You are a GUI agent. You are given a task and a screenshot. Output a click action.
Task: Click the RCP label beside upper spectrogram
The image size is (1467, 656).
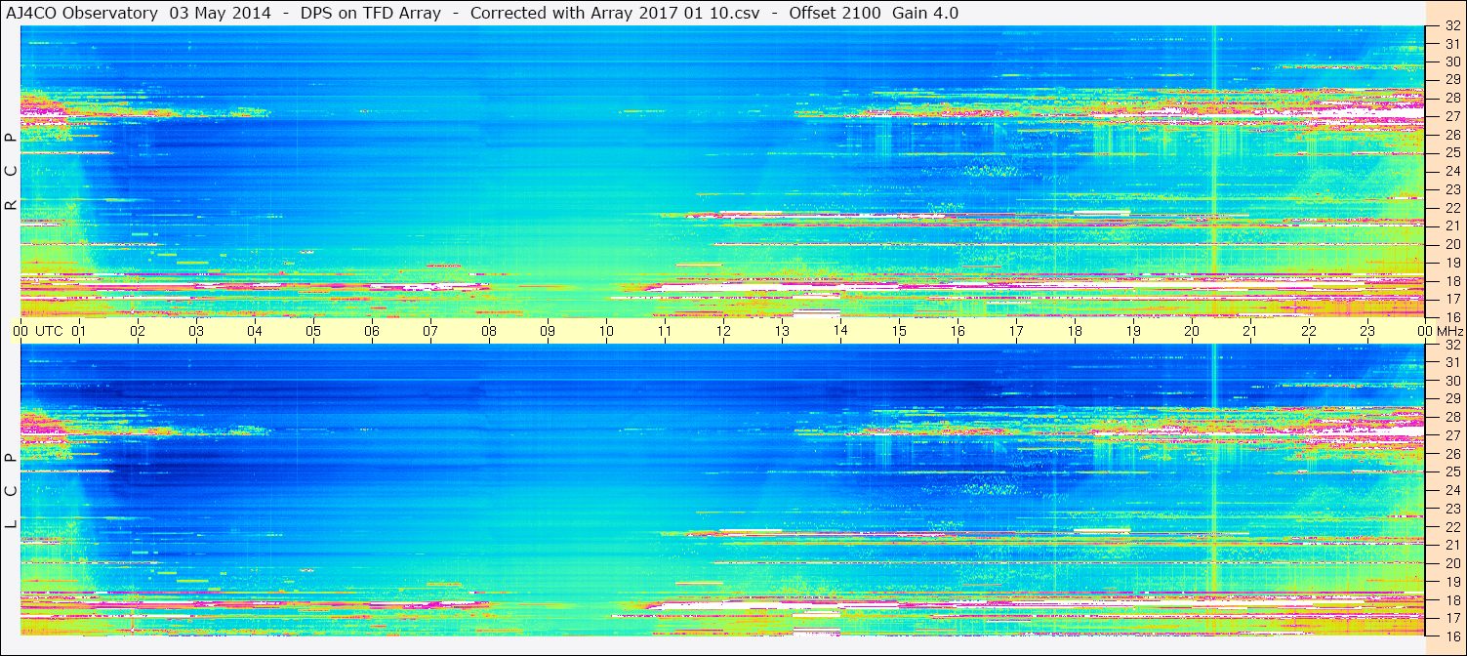click(x=11, y=172)
